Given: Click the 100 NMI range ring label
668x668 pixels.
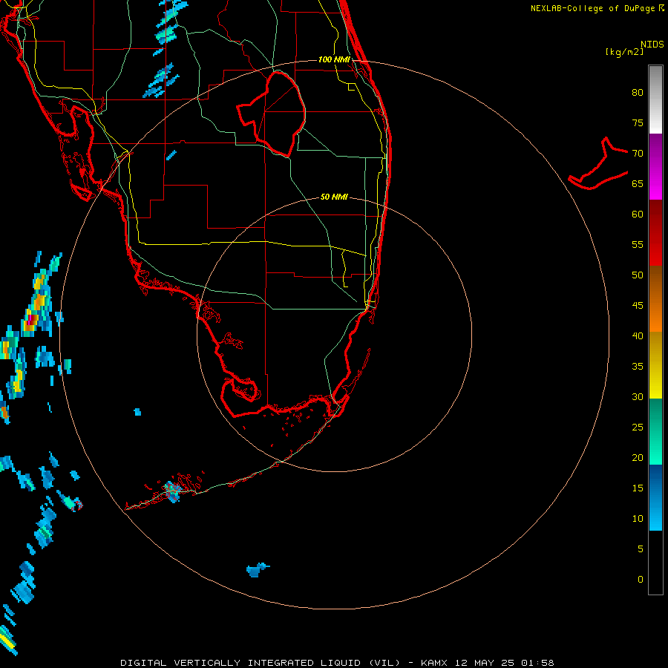Looking at the screenshot, I should tap(334, 59).
